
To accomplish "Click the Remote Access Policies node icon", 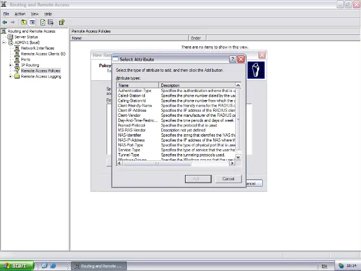I will click(17, 71).
